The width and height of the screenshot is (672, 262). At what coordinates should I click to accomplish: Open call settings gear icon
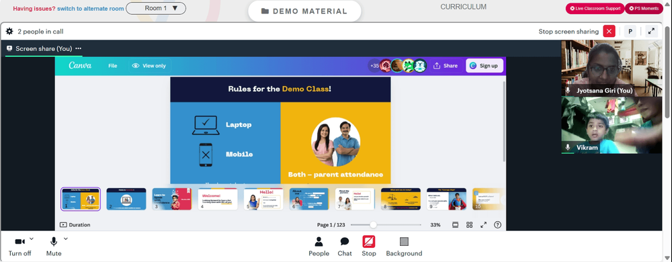(x=9, y=32)
